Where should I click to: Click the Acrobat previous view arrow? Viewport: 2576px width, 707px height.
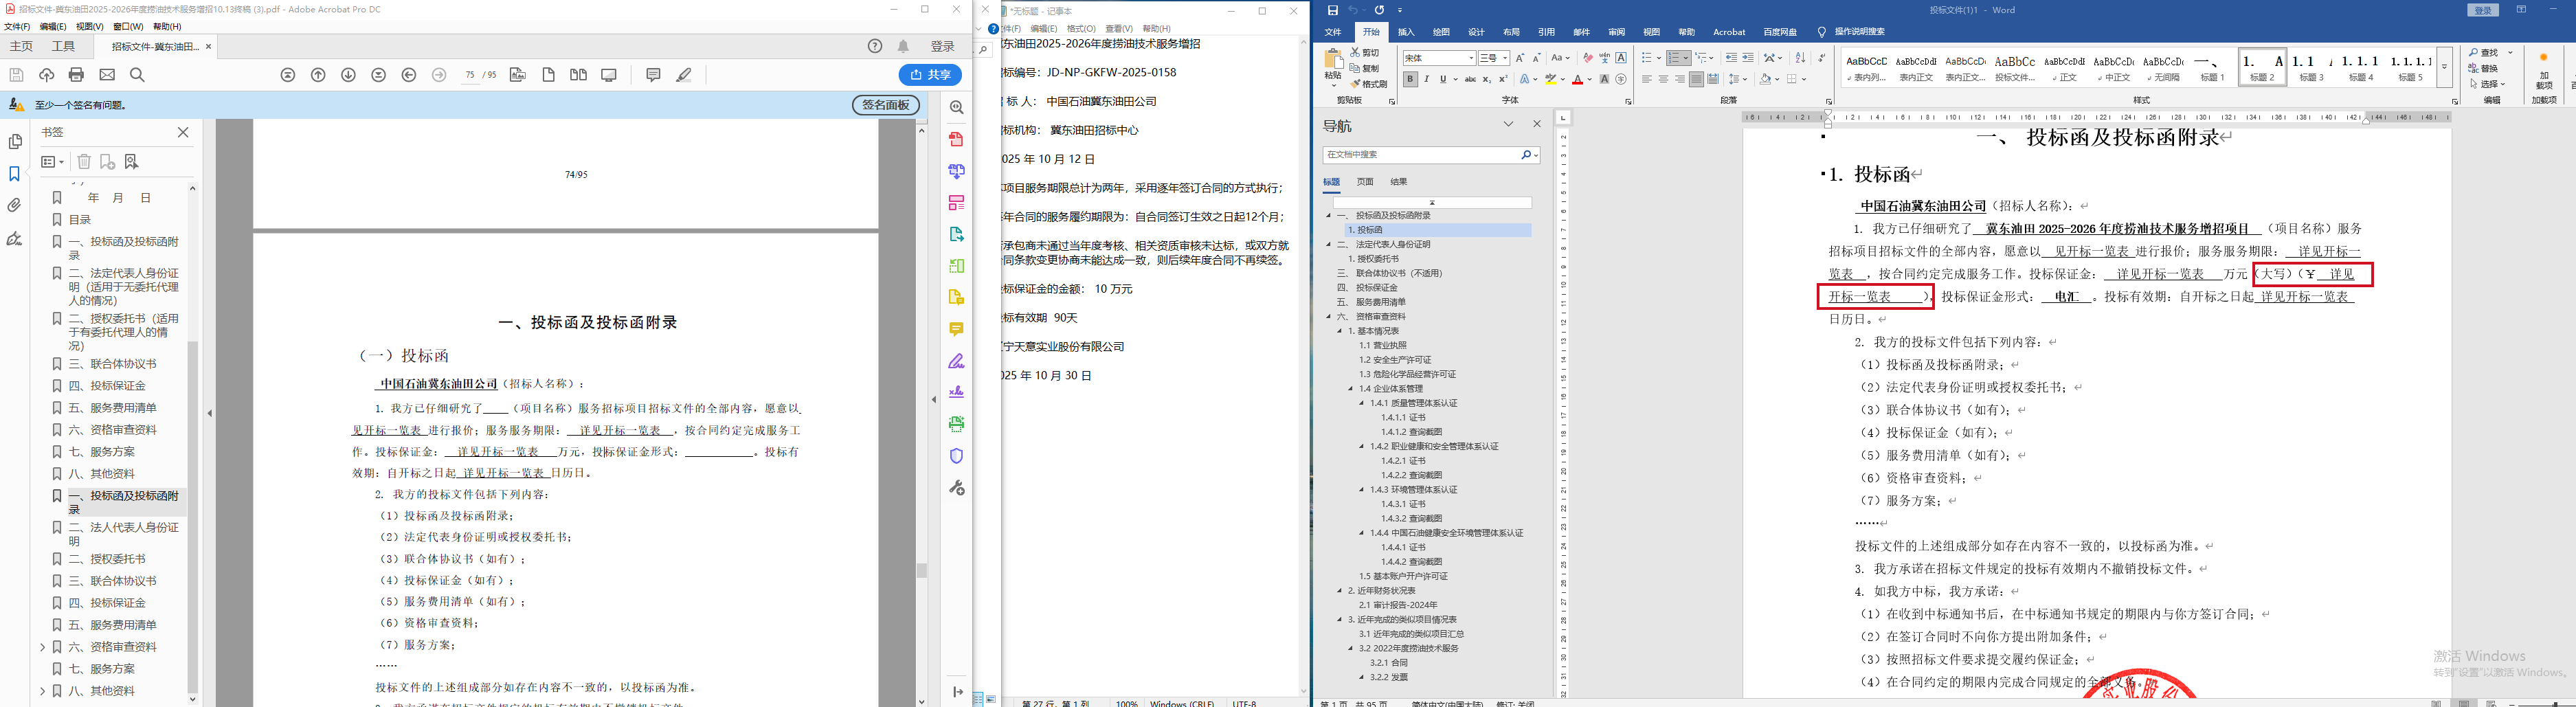(409, 75)
